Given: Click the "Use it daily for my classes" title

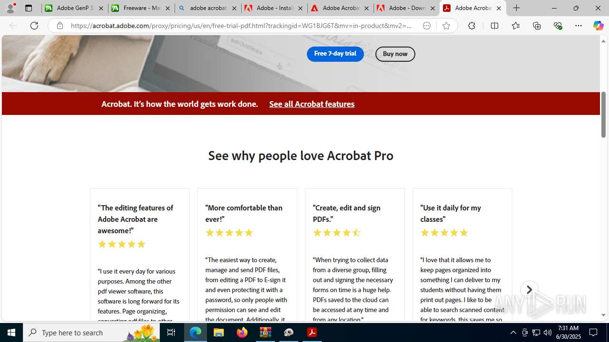Looking at the screenshot, I should coord(451,213).
